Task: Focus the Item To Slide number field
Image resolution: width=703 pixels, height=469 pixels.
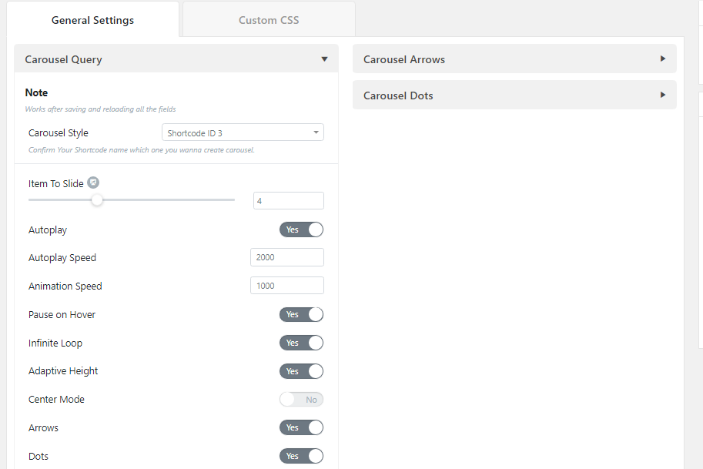Action: [x=288, y=201]
